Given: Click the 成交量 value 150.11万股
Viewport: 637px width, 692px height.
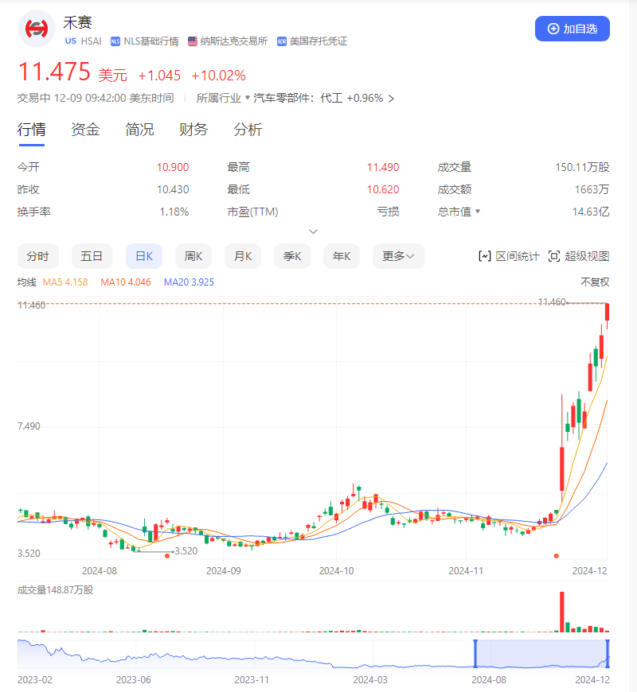Looking at the screenshot, I should [582, 167].
